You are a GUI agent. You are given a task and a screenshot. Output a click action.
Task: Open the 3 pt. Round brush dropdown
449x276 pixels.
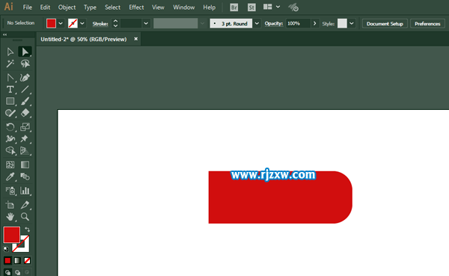click(x=257, y=23)
